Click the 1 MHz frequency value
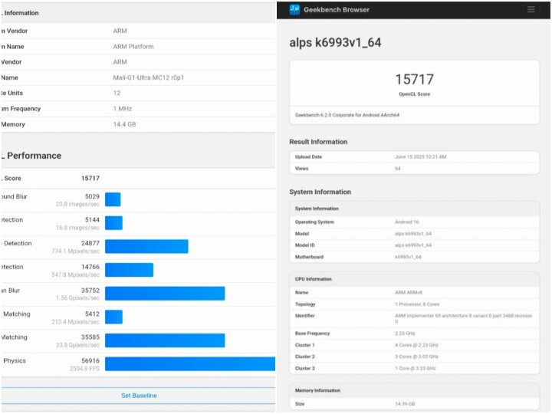This screenshot has width=552, height=414. coord(123,108)
